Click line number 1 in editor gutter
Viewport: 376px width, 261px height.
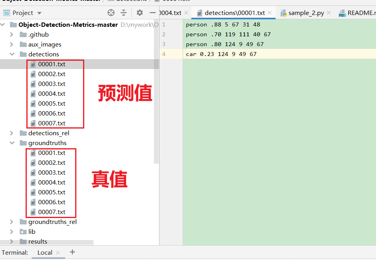(x=164, y=24)
